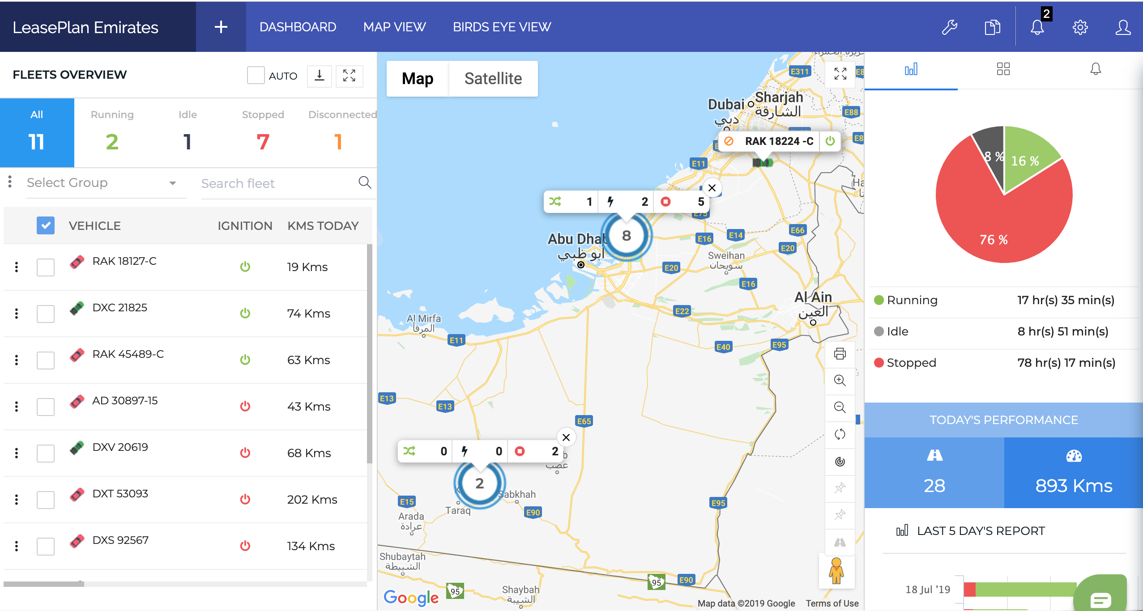This screenshot has height=611, width=1143.
Task: Select the Street View pegman
Action: 836,571
